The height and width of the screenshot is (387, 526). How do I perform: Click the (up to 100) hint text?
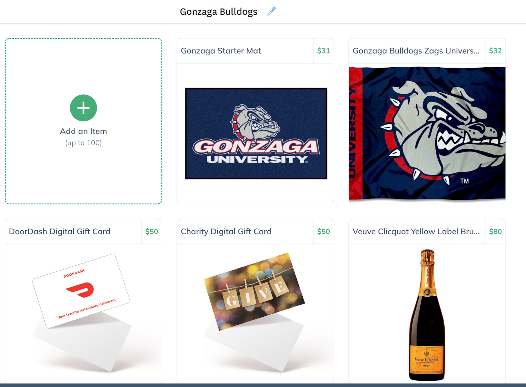tap(84, 143)
